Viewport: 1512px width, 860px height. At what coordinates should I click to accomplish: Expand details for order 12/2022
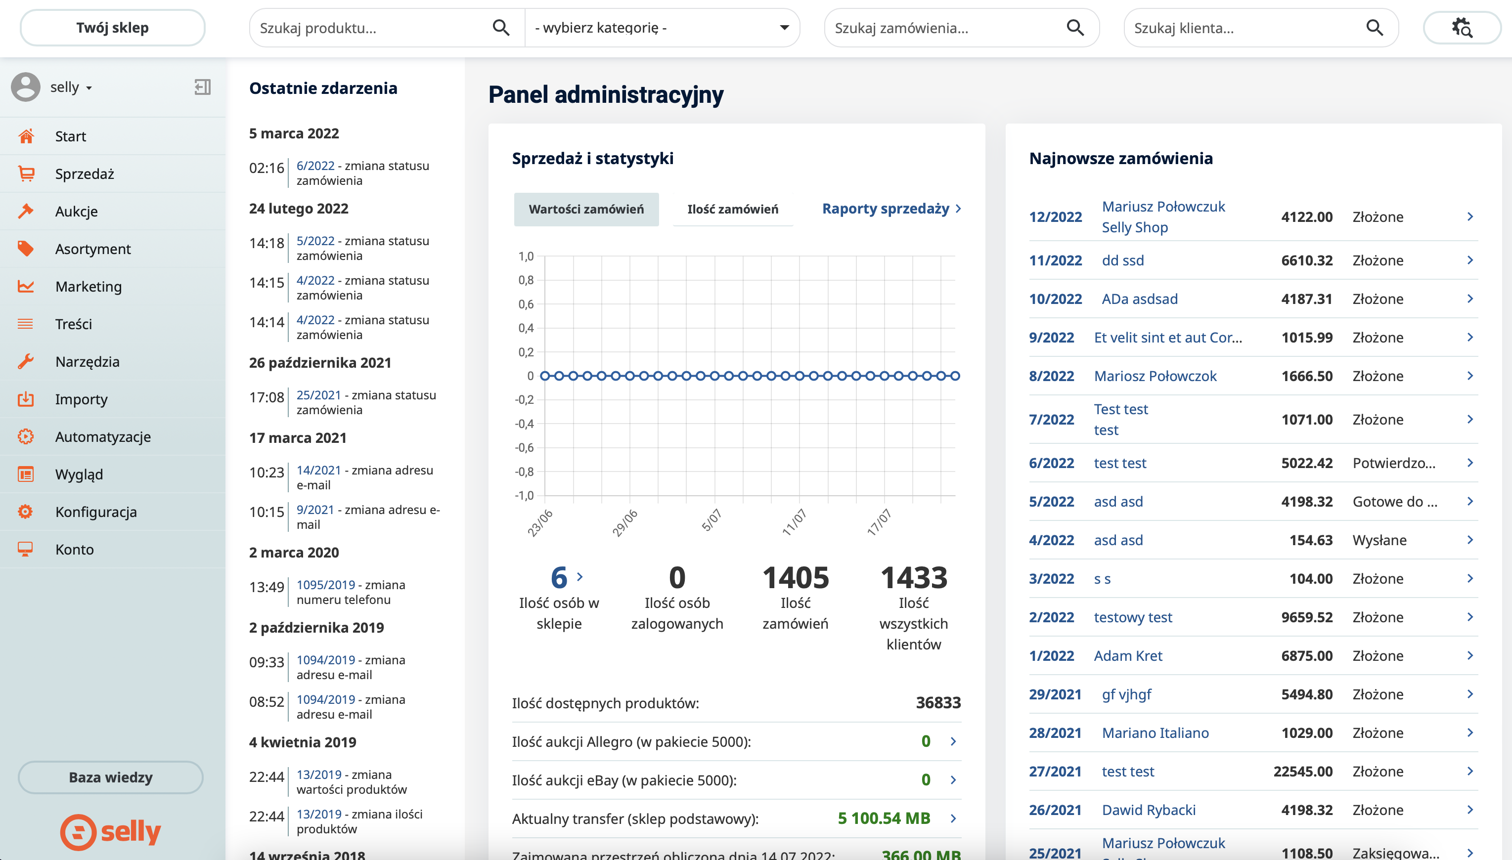[x=1470, y=216]
